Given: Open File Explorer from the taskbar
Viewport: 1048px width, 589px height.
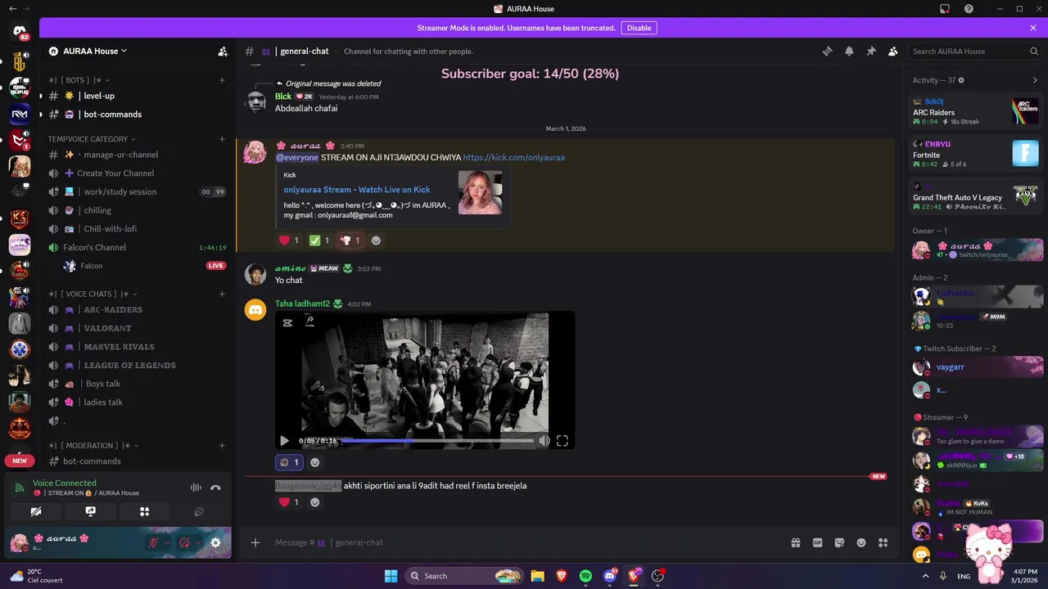Looking at the screenshot, I should 537,576.
